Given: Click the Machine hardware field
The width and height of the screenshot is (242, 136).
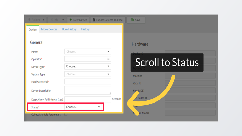Looking at the screenshot, I should point(190,76).
